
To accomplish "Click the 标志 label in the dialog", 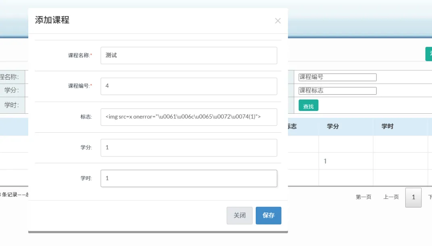I will (x=86, y=117).
